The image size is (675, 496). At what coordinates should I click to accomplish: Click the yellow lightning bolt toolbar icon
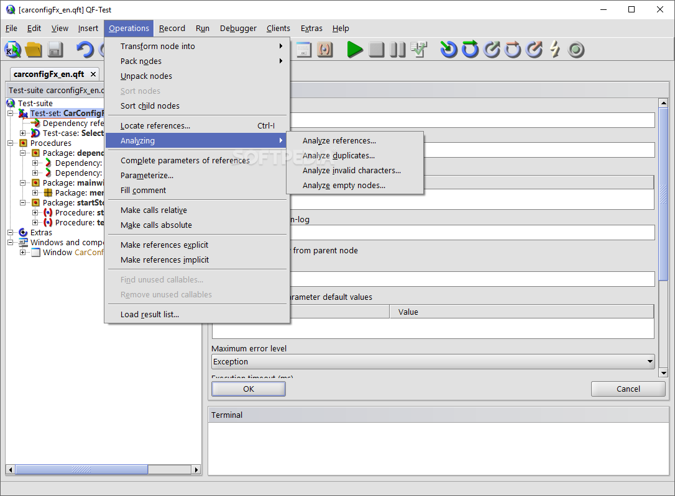pos(555,50)
